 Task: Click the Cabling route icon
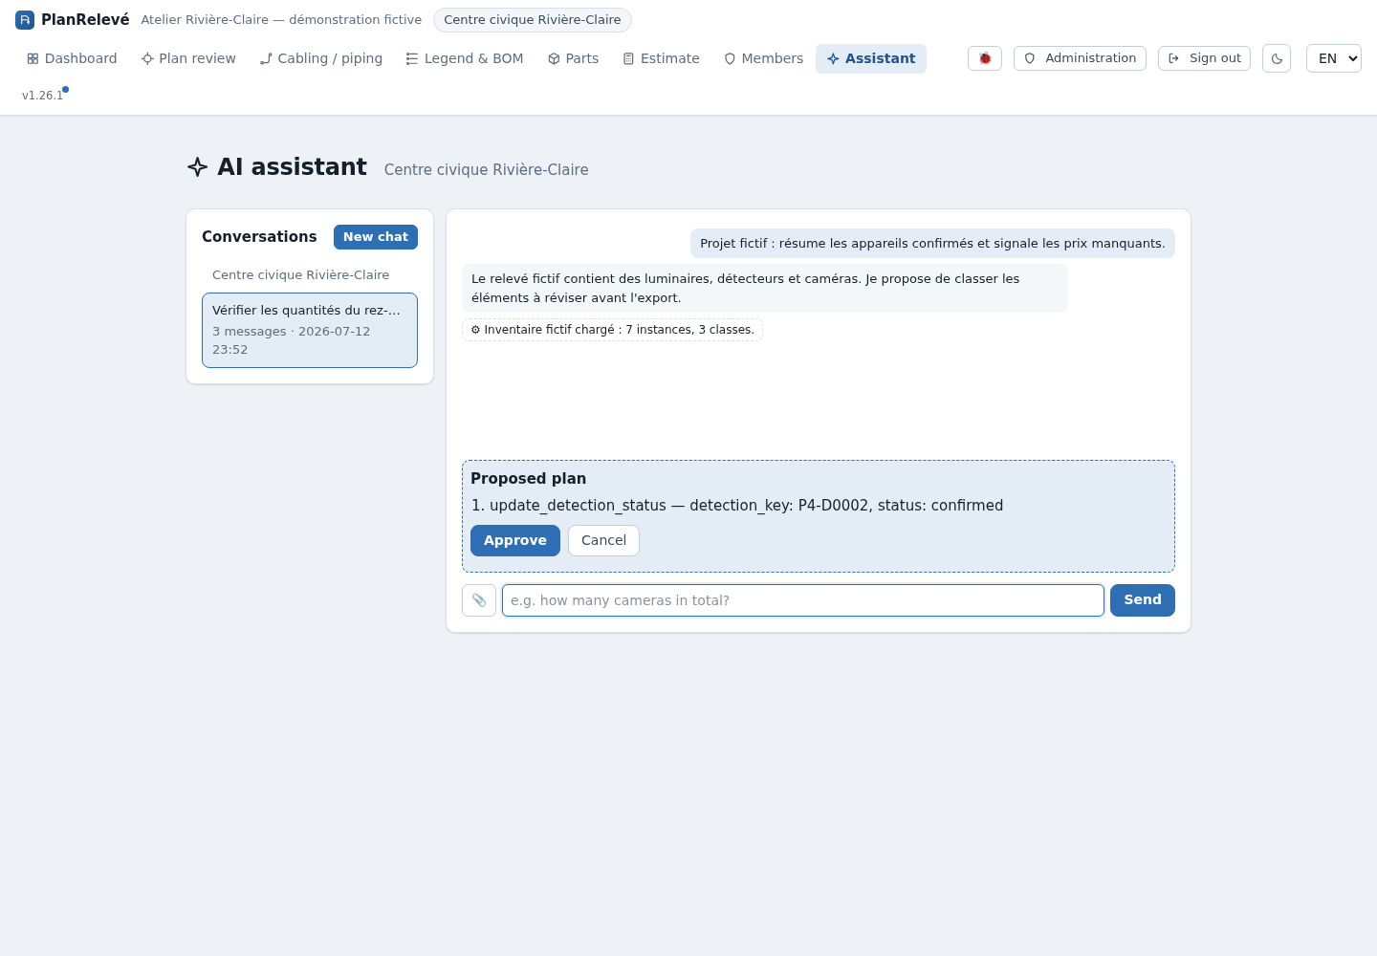[x=266, y=59]
